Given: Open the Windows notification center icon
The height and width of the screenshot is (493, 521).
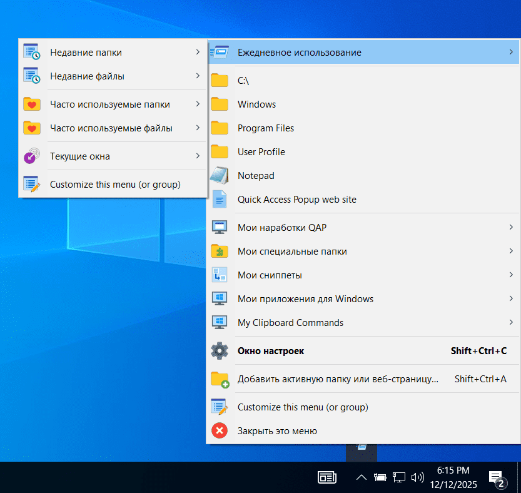Looking at the screenshot, I should pos(497,478).
